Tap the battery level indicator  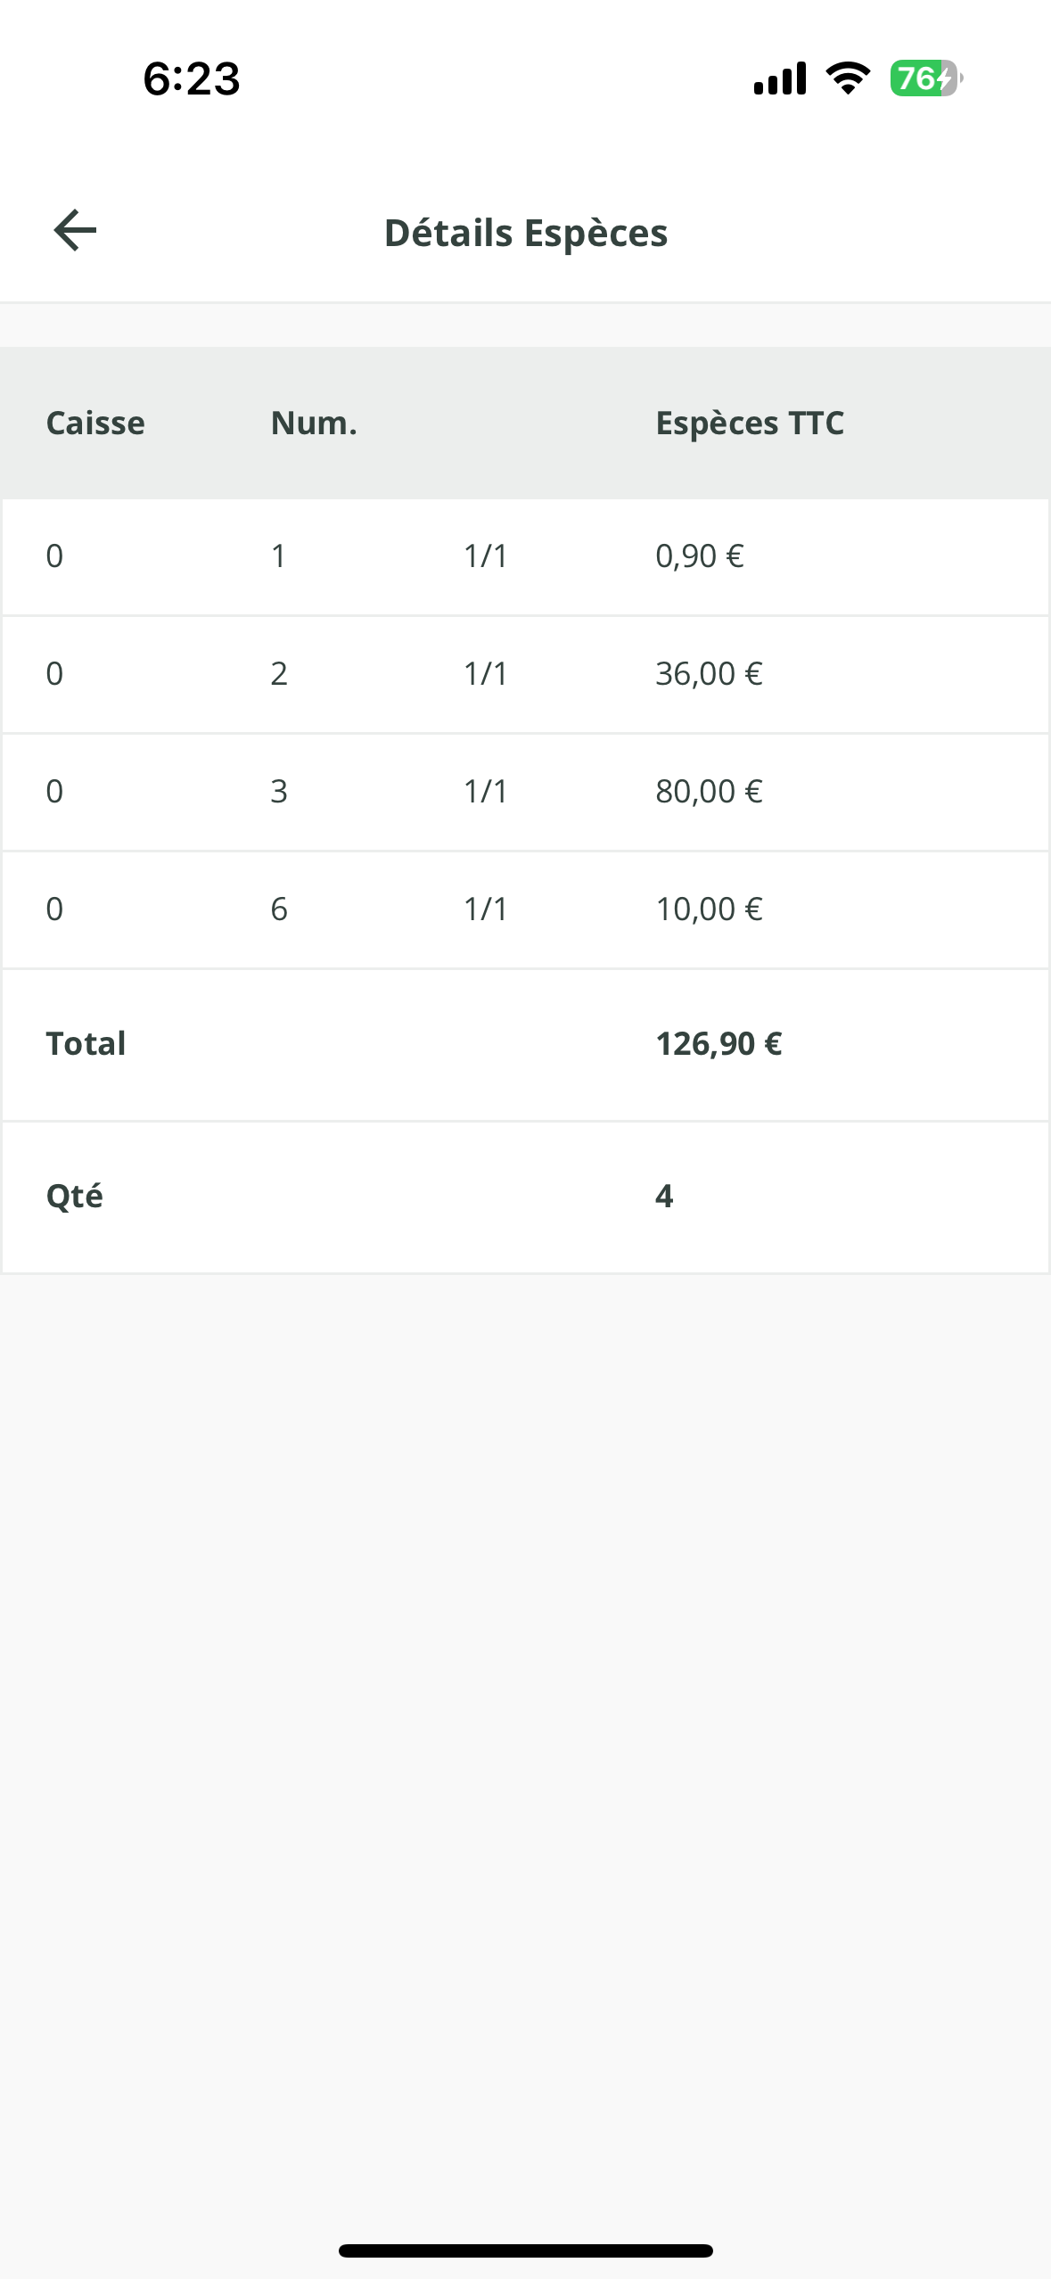click(925, 78)
